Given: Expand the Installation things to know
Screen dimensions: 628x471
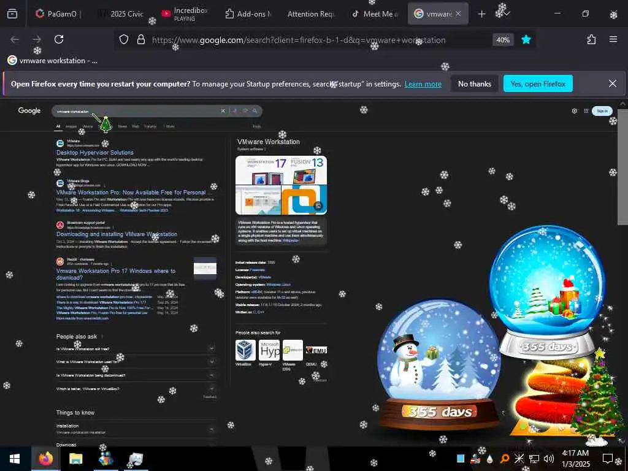Looking at the screenshot, I should tap(136, 429).
